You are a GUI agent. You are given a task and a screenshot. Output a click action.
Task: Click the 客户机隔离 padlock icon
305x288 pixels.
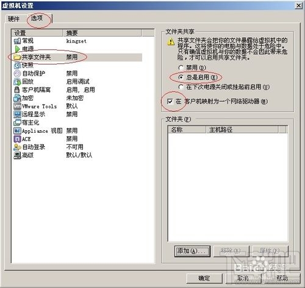coord(17,90)
